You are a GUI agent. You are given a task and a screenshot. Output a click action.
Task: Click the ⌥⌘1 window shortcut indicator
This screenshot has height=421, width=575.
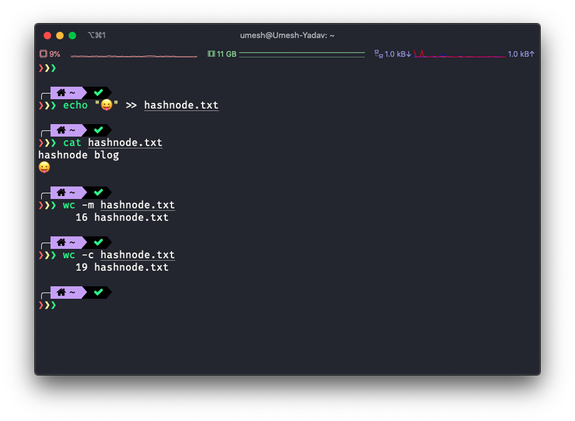(97, 36)
